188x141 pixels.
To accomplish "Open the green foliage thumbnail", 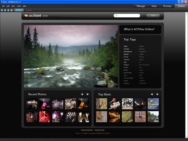I will point(127,117).
